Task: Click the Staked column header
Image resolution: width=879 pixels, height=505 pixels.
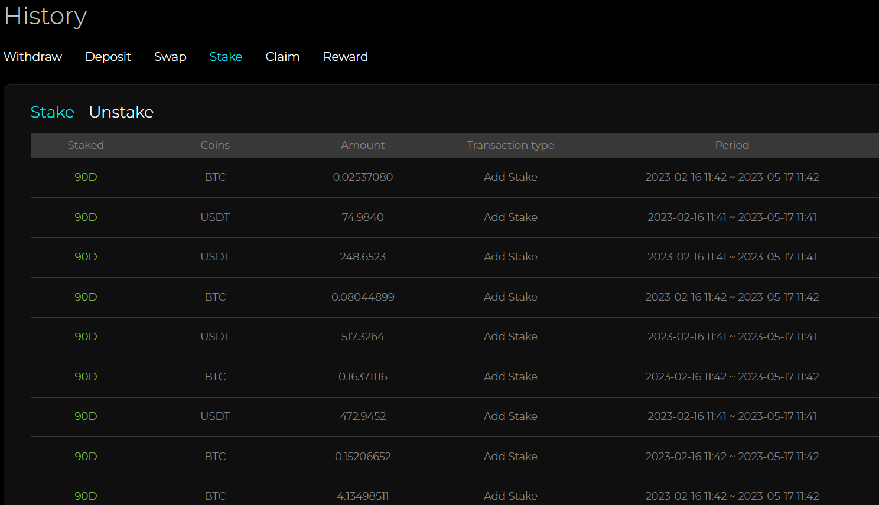Action: tap(86, 145)
